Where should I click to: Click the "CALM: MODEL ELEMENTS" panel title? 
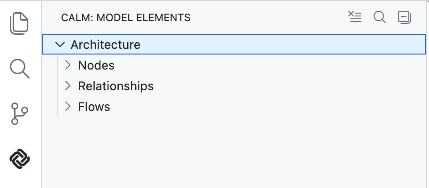tap(126, 18)
